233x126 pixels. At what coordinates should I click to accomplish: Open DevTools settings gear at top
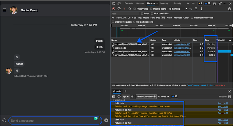215,3
